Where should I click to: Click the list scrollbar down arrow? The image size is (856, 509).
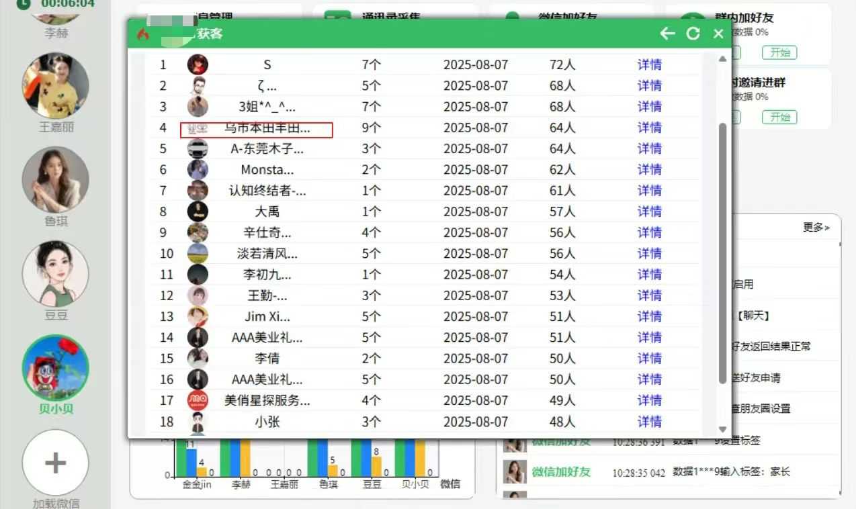coord(723,429)
